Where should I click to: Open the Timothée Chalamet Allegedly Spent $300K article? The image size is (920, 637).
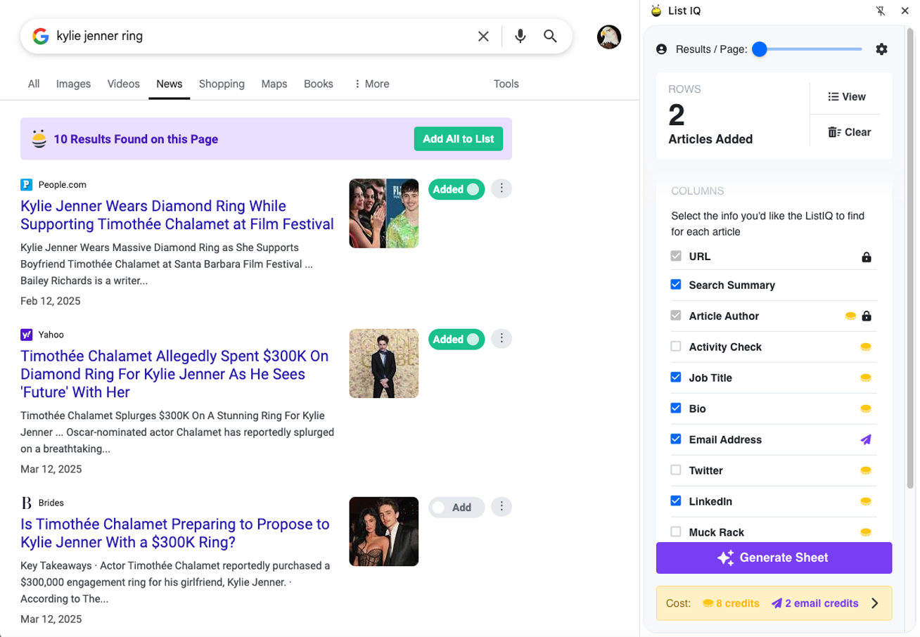(x=174, y=374)
